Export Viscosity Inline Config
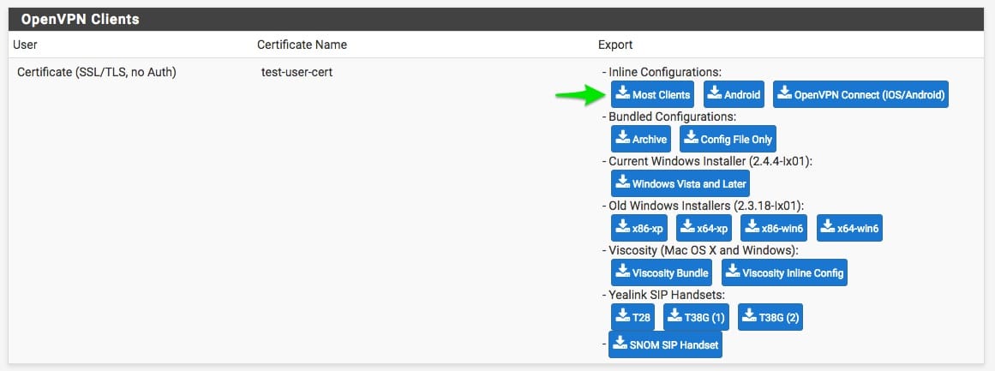995x371 pixels. point(784,272)
